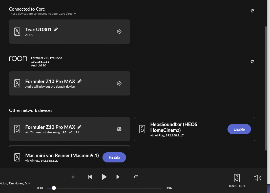Select the 'Teac UD301' device name

[x=38, y=30]
